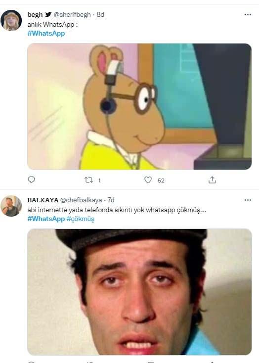The width and height of the screenshot is (259, 363).
Task: Open begh's profile avatar
Action: (11, 20)
